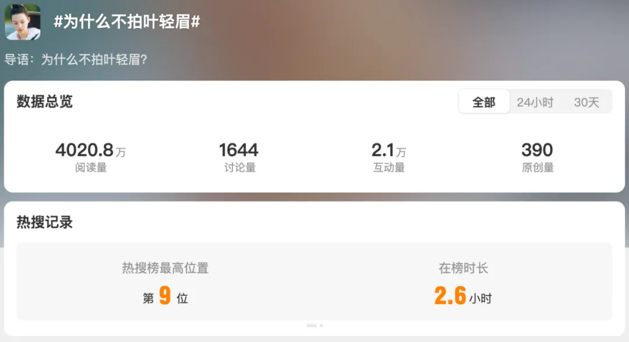Switch to the 24小时 tab

(x=535, y=103)
